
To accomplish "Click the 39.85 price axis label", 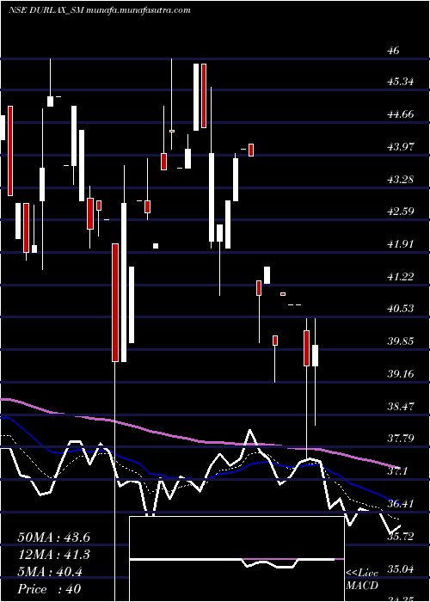I will pyautogui.click(x=401, y=341).
